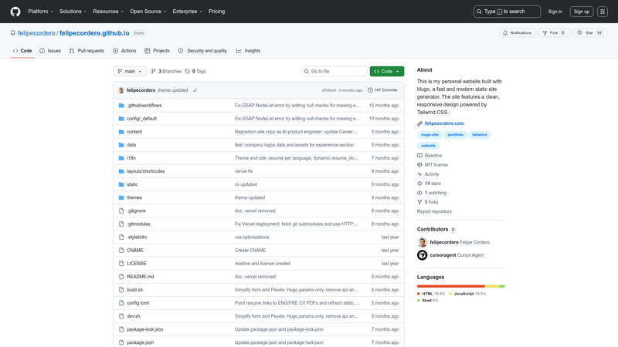The height and width of the screenshot is (347, 618).
Task: Switch to the Issues tab
Action: tap(50, 51)
